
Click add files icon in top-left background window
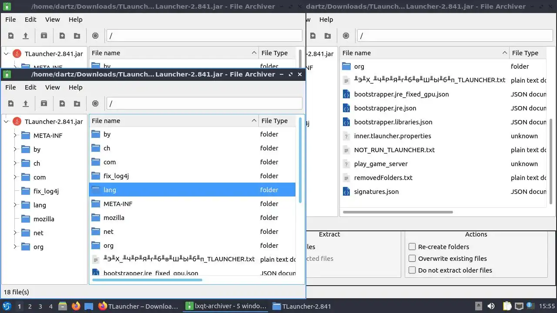click(x=62, y=36)
